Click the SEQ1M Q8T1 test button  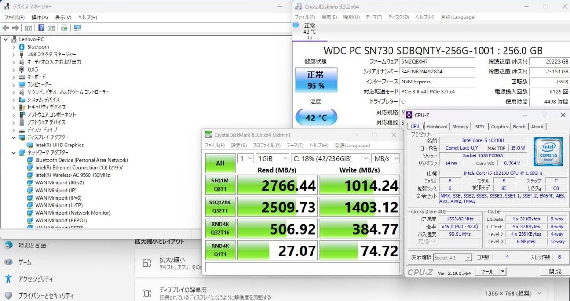coord(220,185)
